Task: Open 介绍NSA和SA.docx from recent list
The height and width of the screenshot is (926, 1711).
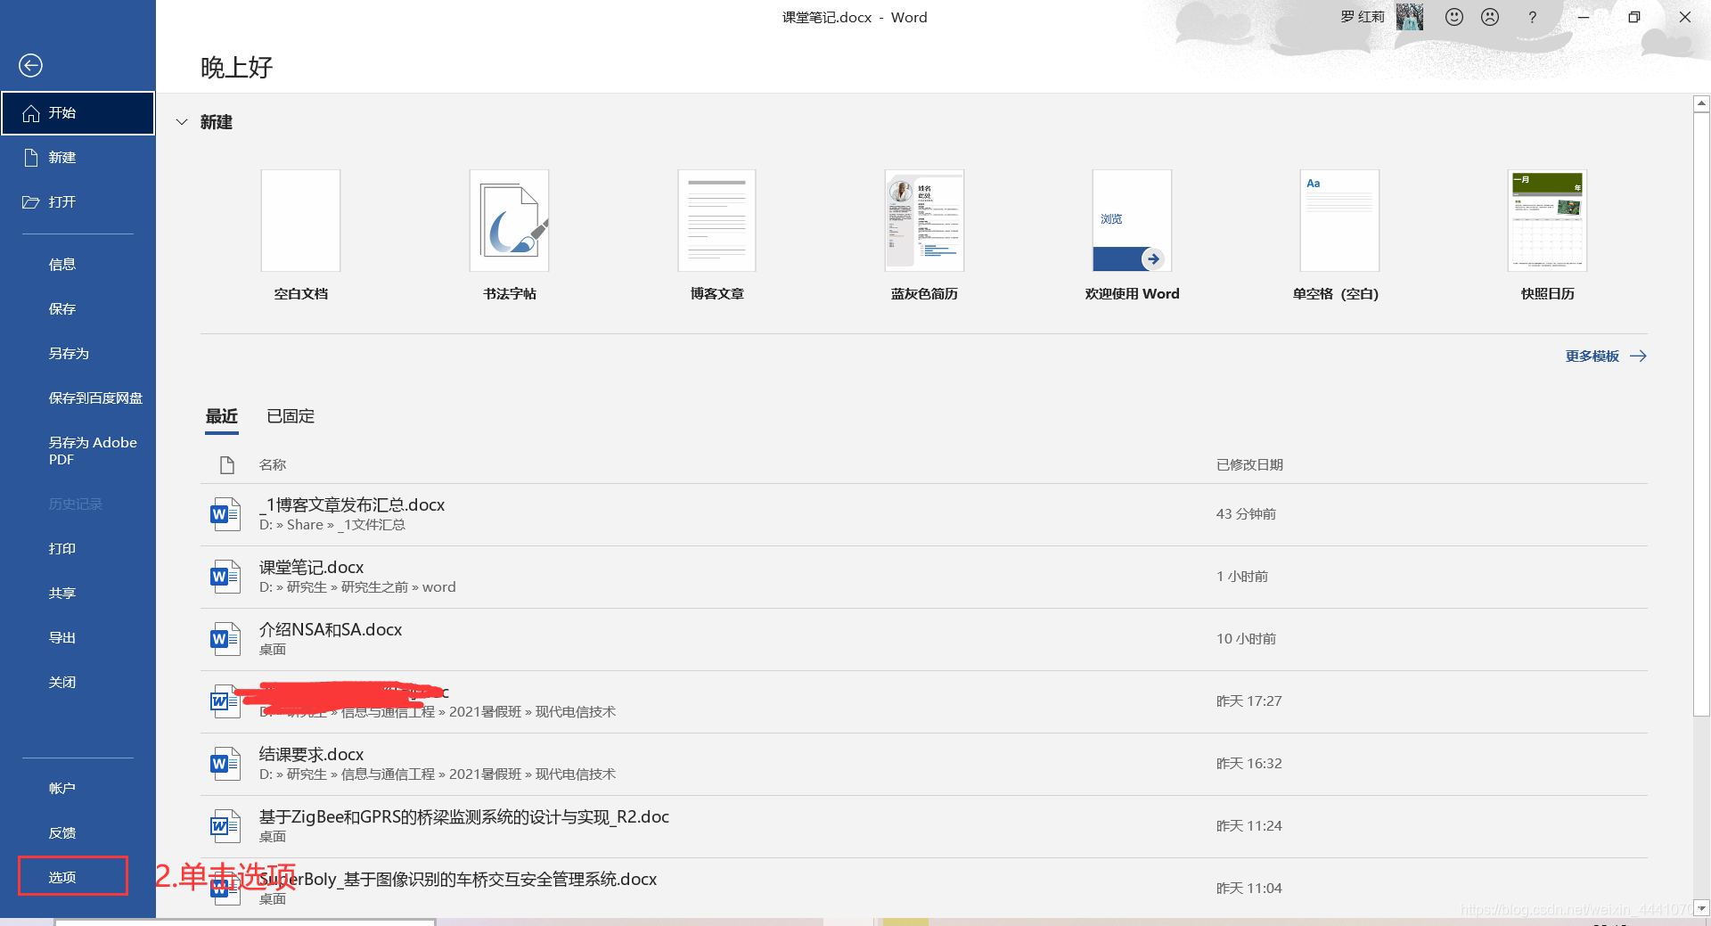Action: coord(923,639)
